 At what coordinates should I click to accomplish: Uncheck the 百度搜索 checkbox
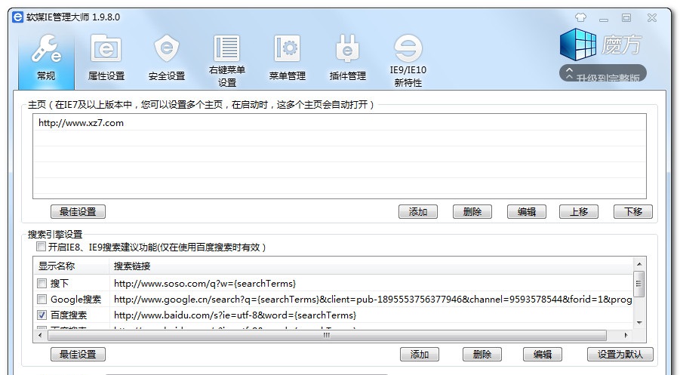point(42,315)
